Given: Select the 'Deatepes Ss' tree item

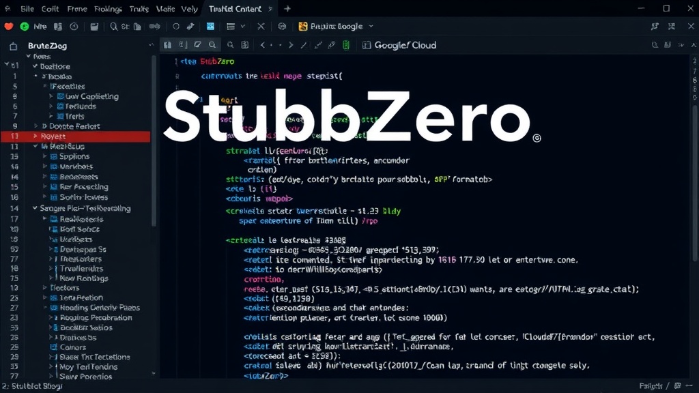Looking at the screenshot, I should coord(83,250).
